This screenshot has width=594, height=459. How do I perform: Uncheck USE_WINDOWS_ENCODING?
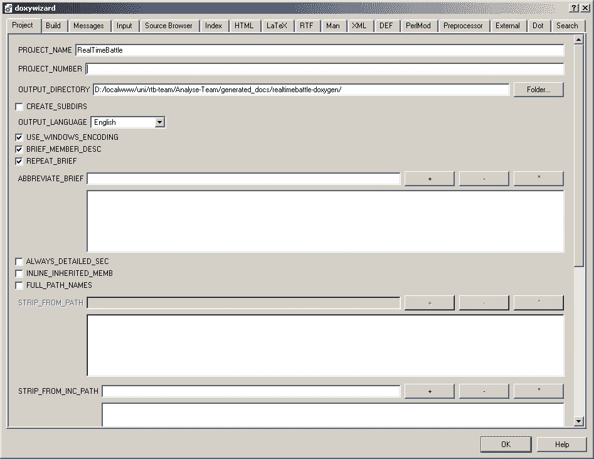[x=19, y=137]
